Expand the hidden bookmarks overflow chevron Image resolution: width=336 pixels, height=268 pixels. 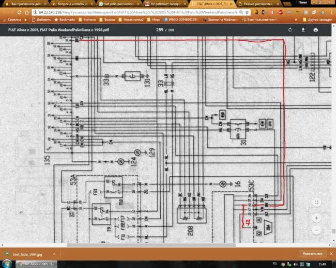coord(297,20)
